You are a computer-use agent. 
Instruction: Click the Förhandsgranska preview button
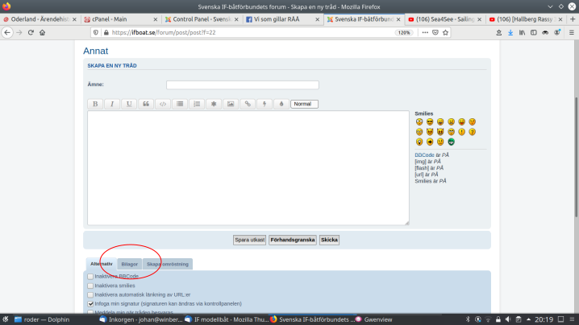coord(293,240)
